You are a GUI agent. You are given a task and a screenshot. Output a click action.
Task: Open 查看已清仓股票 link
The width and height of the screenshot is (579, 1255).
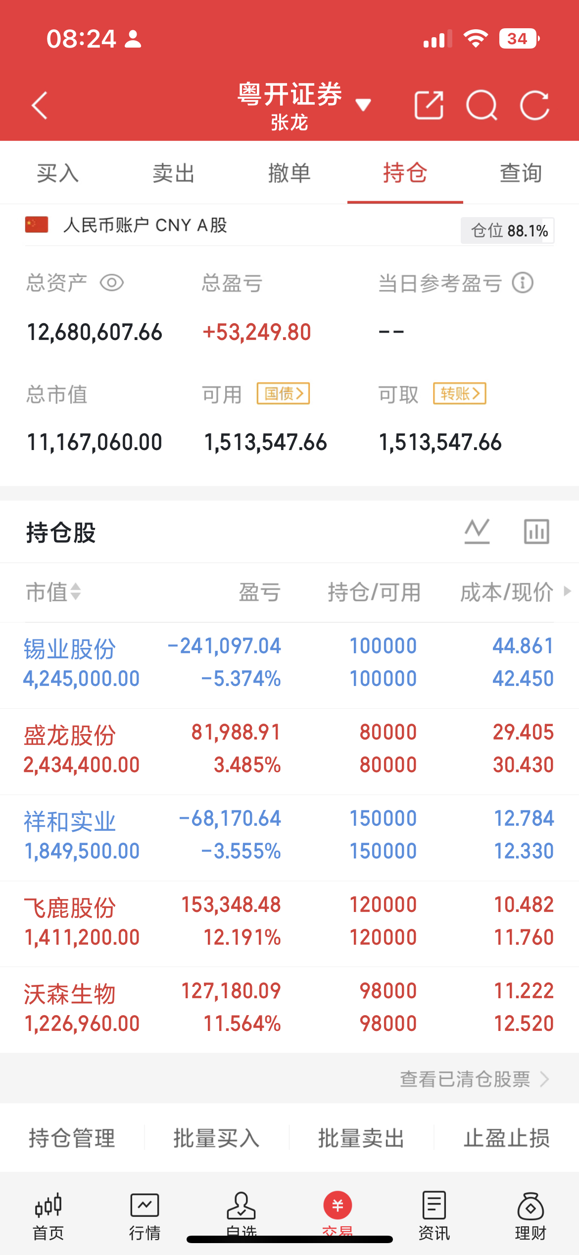coord(474,1079)
